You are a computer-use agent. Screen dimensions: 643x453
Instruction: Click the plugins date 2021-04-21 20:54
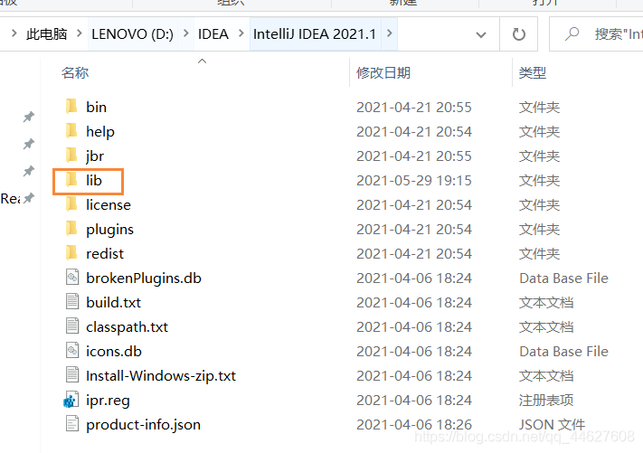tap(414, 229)
